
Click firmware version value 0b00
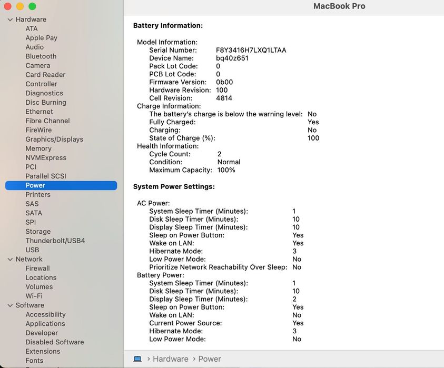click(x=224, y=82)
